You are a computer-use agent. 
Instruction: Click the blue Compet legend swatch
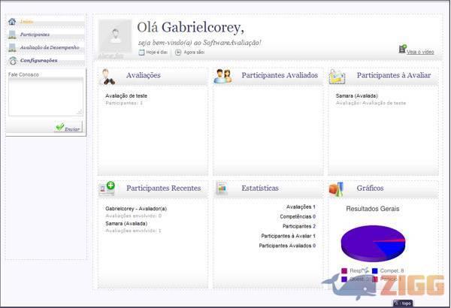click(x=375, y=271)
